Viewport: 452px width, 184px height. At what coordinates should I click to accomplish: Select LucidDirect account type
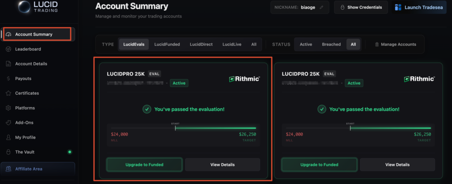tap(203, 45)
